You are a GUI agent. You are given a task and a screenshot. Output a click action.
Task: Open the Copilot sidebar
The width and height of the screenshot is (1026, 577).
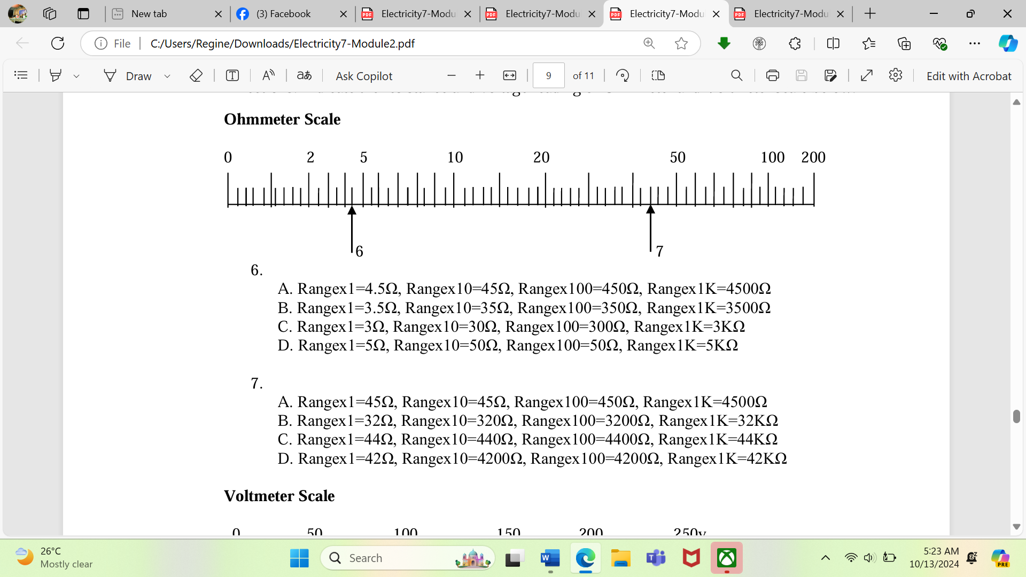coord(1008,43)
